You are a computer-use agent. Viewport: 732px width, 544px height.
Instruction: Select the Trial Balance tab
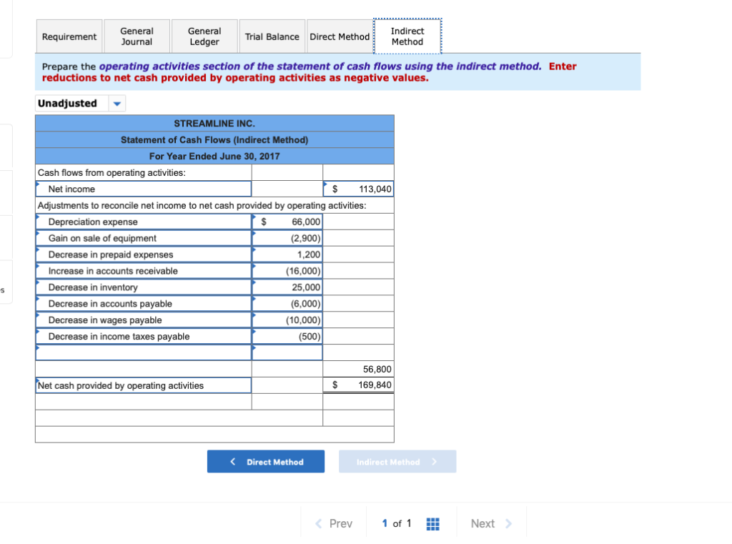tap(272, 36)
